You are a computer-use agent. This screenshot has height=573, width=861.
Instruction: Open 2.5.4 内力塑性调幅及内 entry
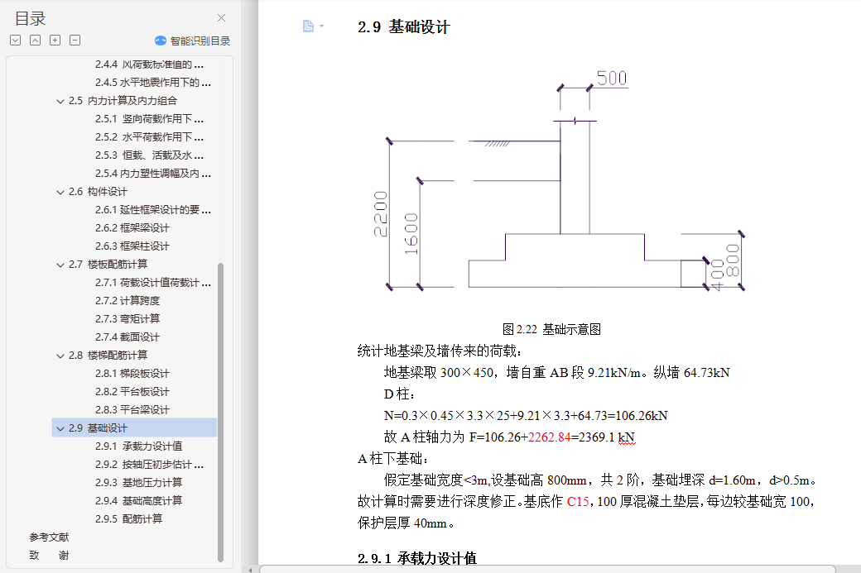coord(153,174)
